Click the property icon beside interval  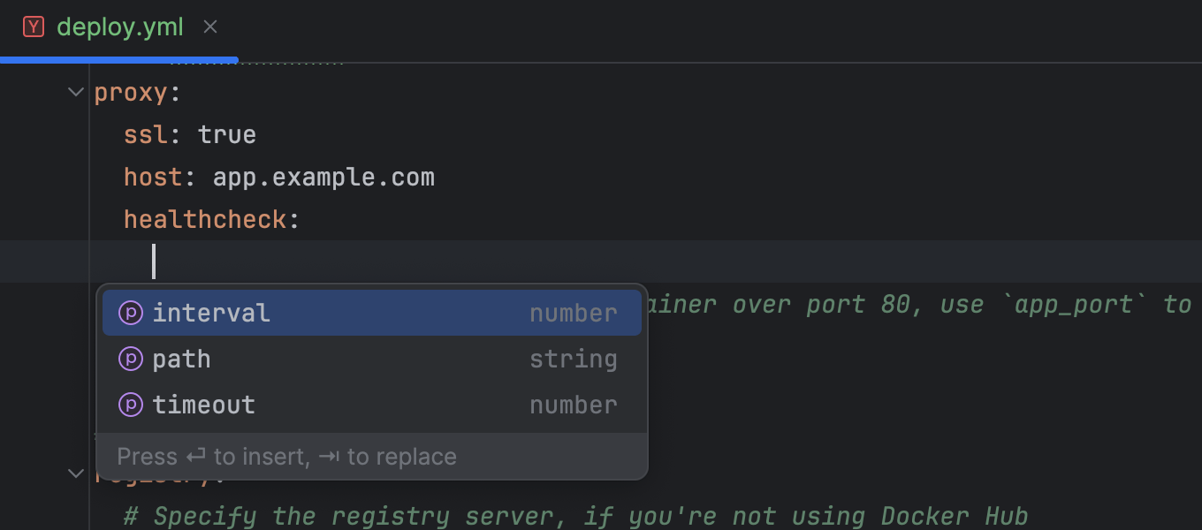click(131, 313)
